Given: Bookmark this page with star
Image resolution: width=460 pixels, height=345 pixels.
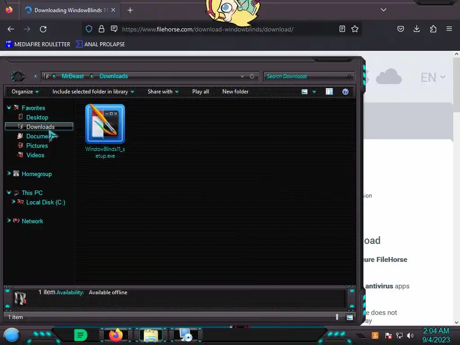Looking at the screenshot, I should [355, 29].
